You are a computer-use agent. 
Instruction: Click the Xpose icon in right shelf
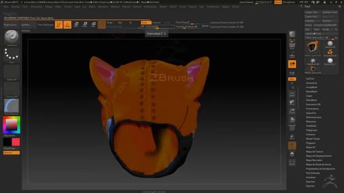pyautogui.click(x=292, y=162)
